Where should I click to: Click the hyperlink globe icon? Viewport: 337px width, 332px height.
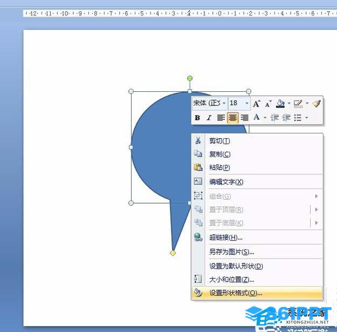tap(198, 237)
